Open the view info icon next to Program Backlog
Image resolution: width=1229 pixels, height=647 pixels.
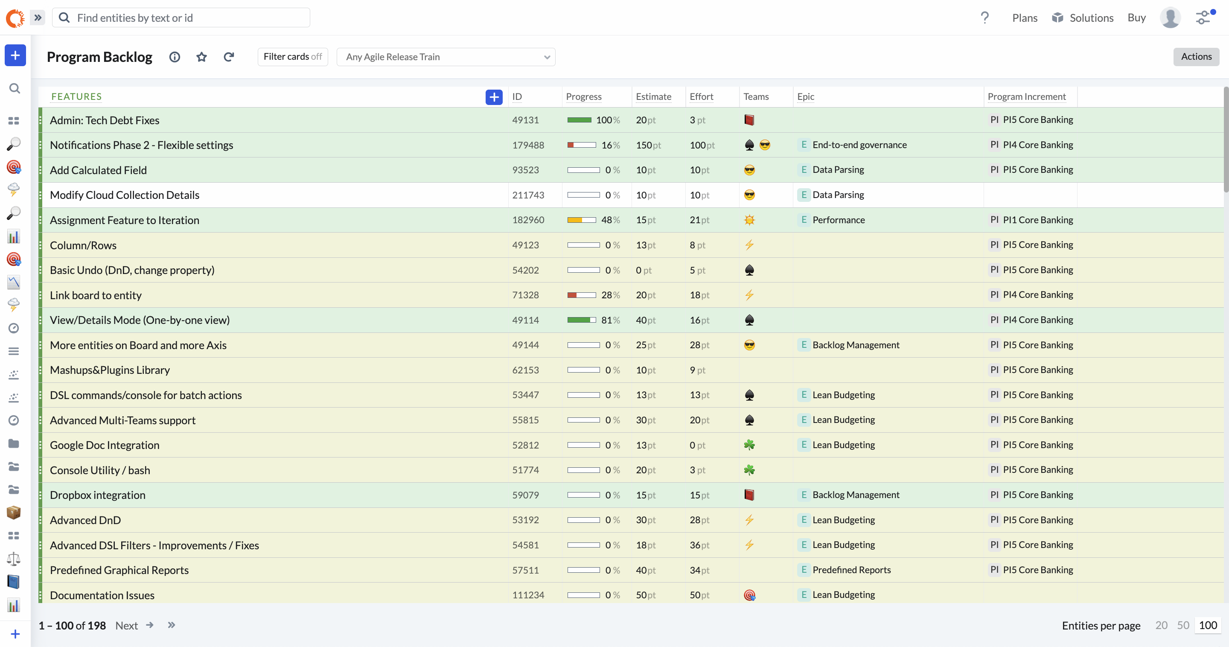pos(175,57)
